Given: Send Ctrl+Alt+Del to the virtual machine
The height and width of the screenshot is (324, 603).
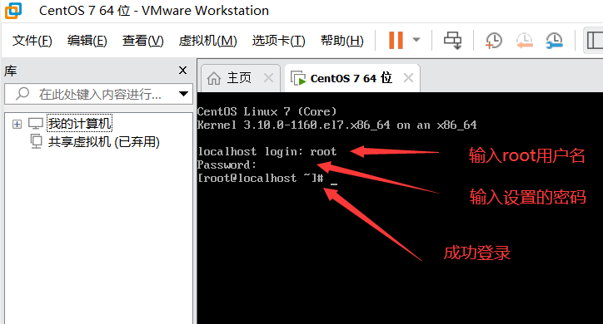Looking at the screenshot, I should (452, 40).
